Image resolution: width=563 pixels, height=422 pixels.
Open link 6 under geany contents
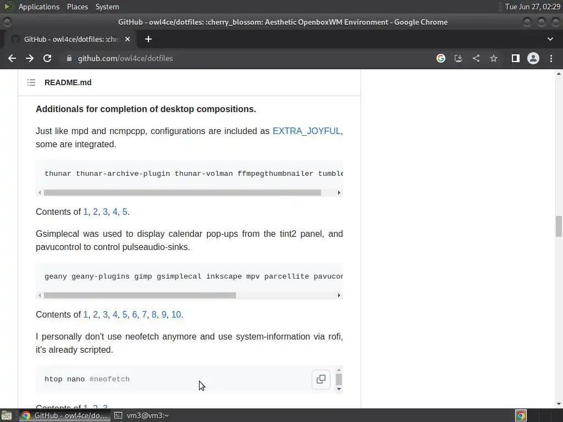click(134, 314)
